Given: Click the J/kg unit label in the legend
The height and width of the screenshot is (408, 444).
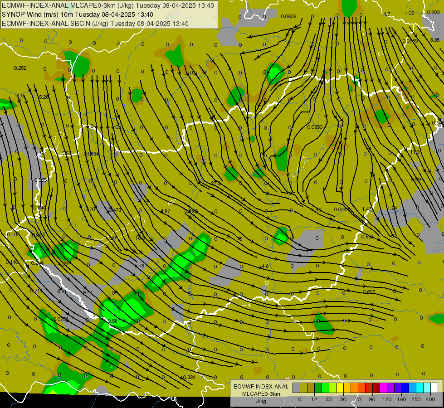Looking at the screenshot, I should 261,401.
